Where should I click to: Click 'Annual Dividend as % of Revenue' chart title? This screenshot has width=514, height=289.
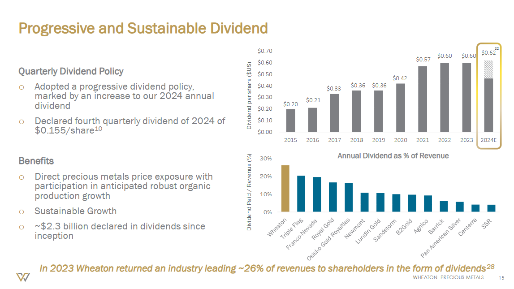coord(393,155)
